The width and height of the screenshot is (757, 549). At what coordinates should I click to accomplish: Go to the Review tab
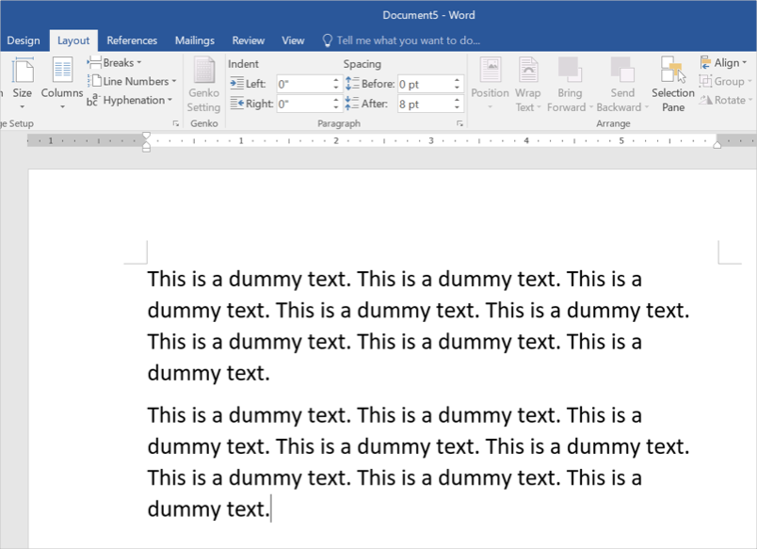(249, 40)
